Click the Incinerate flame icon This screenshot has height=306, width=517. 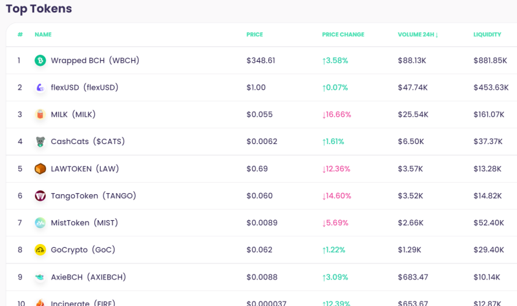[40, 302]
